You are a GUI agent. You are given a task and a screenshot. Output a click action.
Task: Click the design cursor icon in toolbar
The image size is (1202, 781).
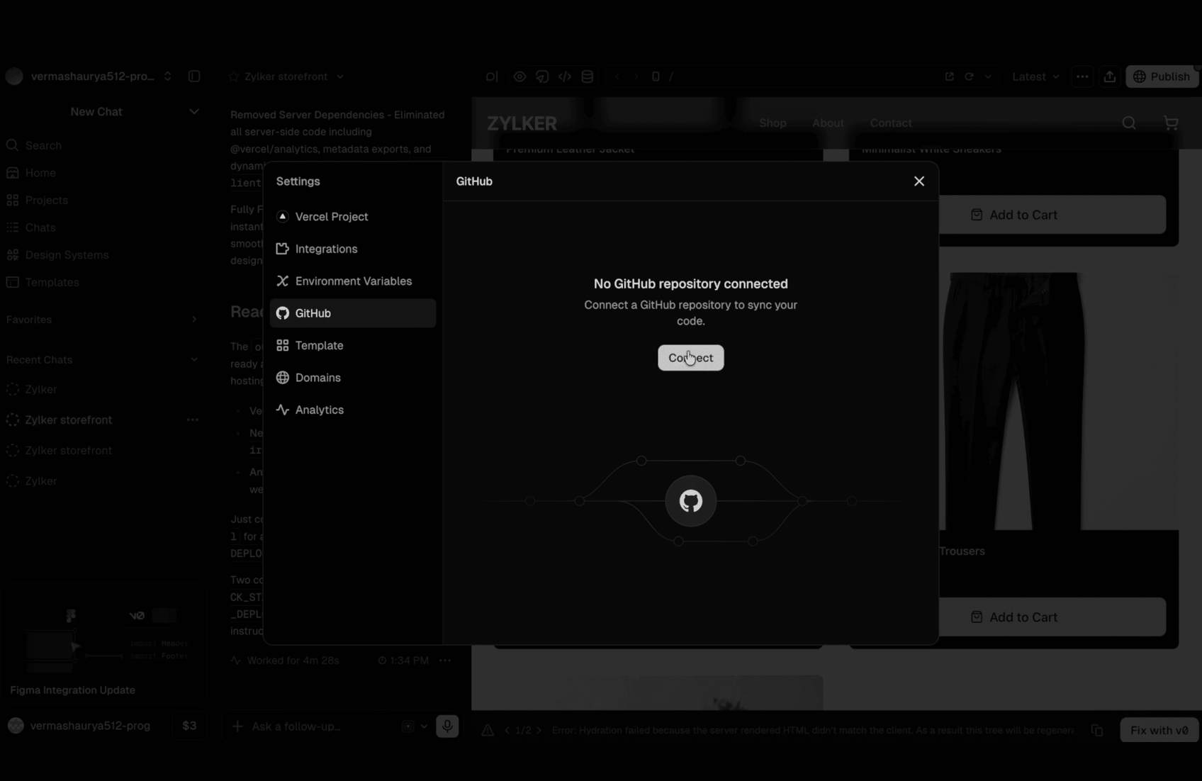[x=542, y=77]
